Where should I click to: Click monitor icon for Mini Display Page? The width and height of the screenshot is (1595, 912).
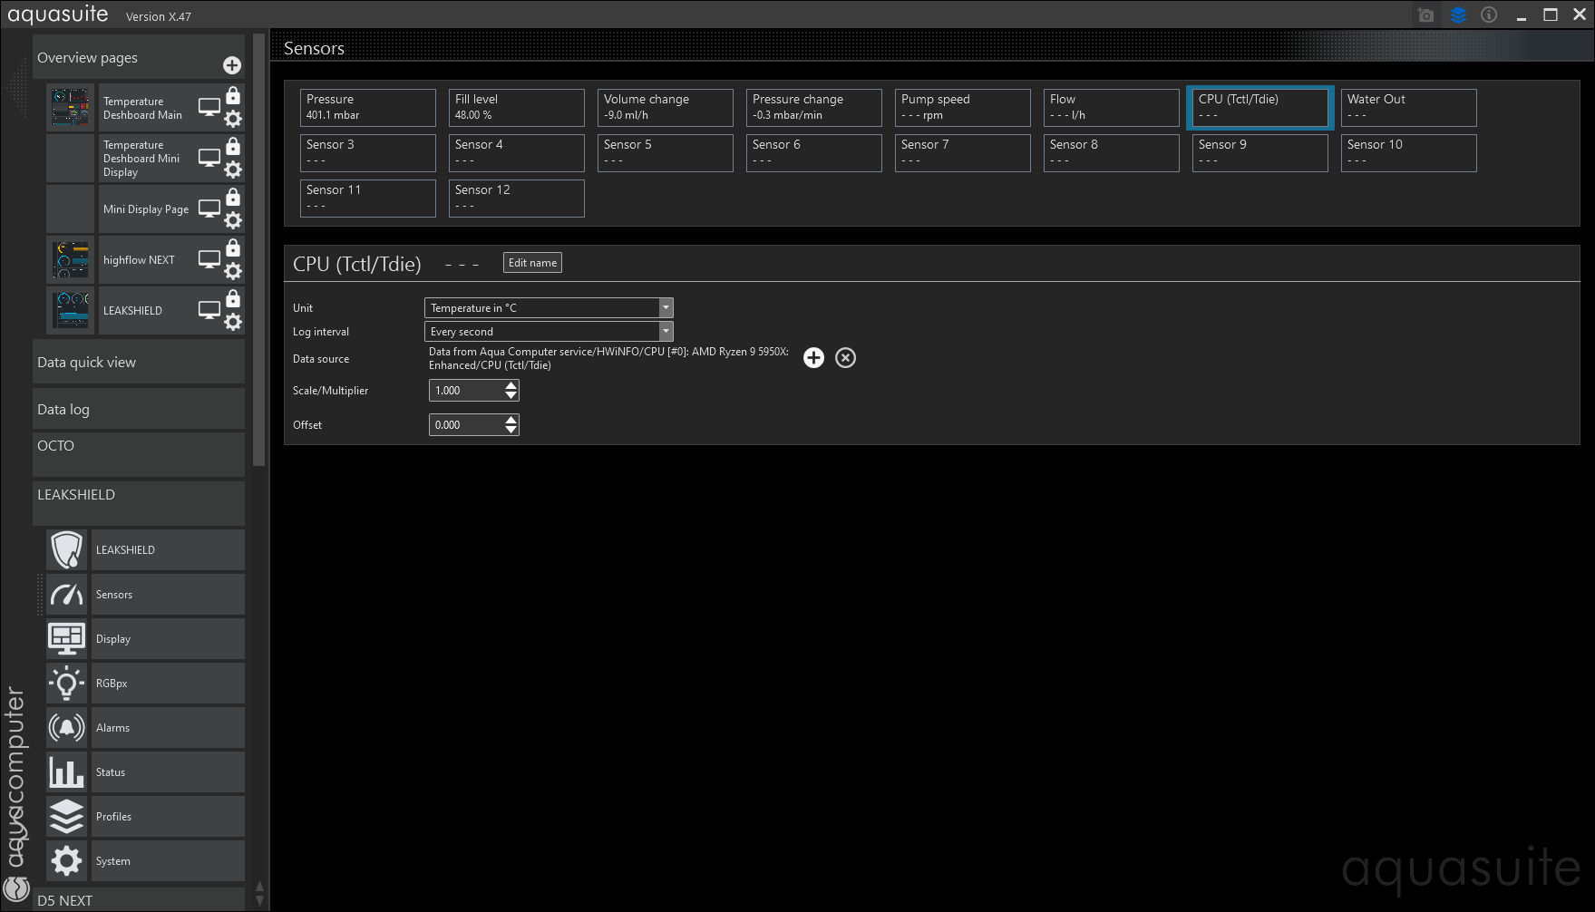click(x=209, y=209)
